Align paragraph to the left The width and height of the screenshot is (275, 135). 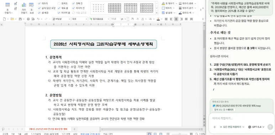(171, 19)
